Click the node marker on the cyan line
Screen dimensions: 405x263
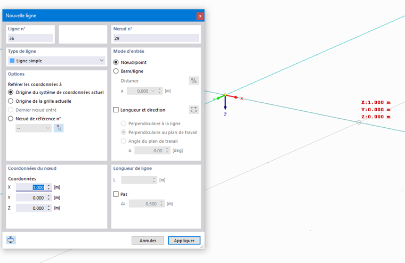359,122
